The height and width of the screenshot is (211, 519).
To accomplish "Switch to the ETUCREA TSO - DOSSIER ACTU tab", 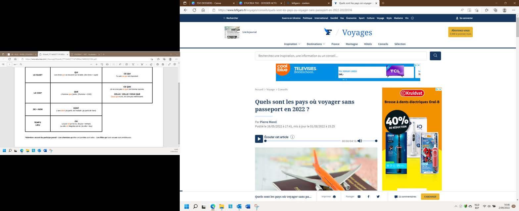I will pos(260,3).
